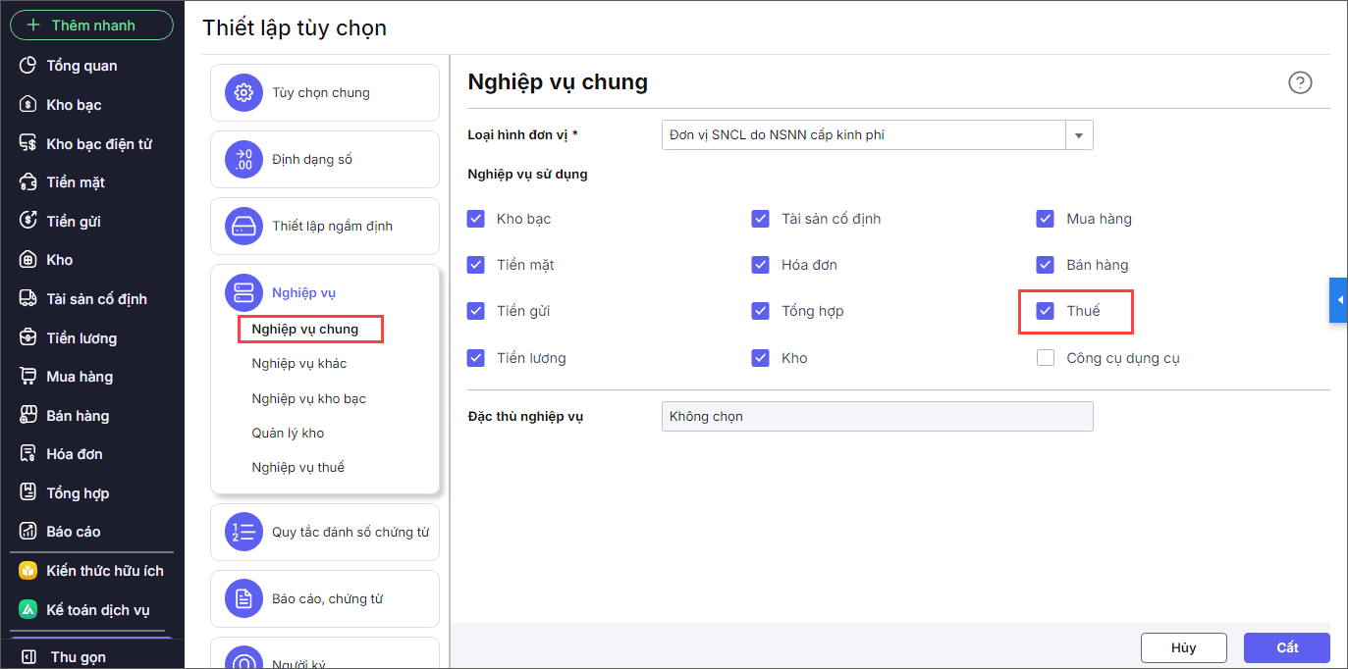
Task: Click the Báo cáo chart icon
Action: [28, 532]
